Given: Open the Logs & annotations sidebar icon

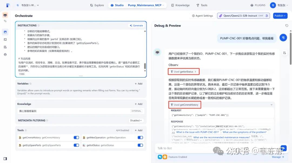Looking at the screenshot, I should pyautogui.click(x=5, y=47).
